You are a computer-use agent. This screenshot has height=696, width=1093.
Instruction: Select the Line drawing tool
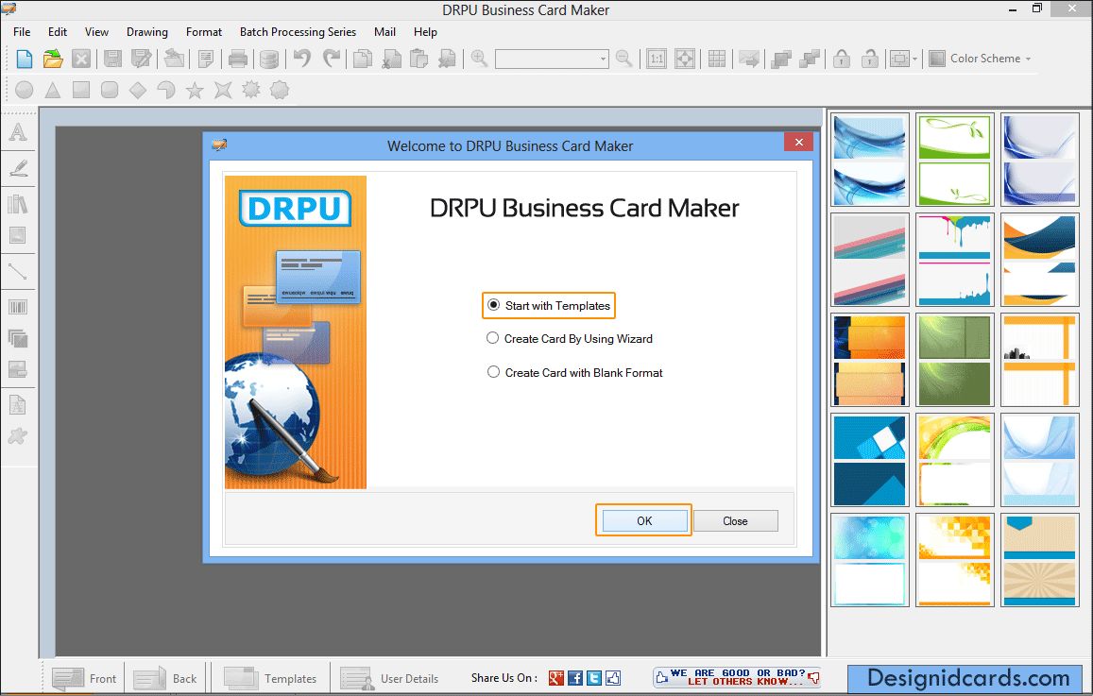point(18,272)
